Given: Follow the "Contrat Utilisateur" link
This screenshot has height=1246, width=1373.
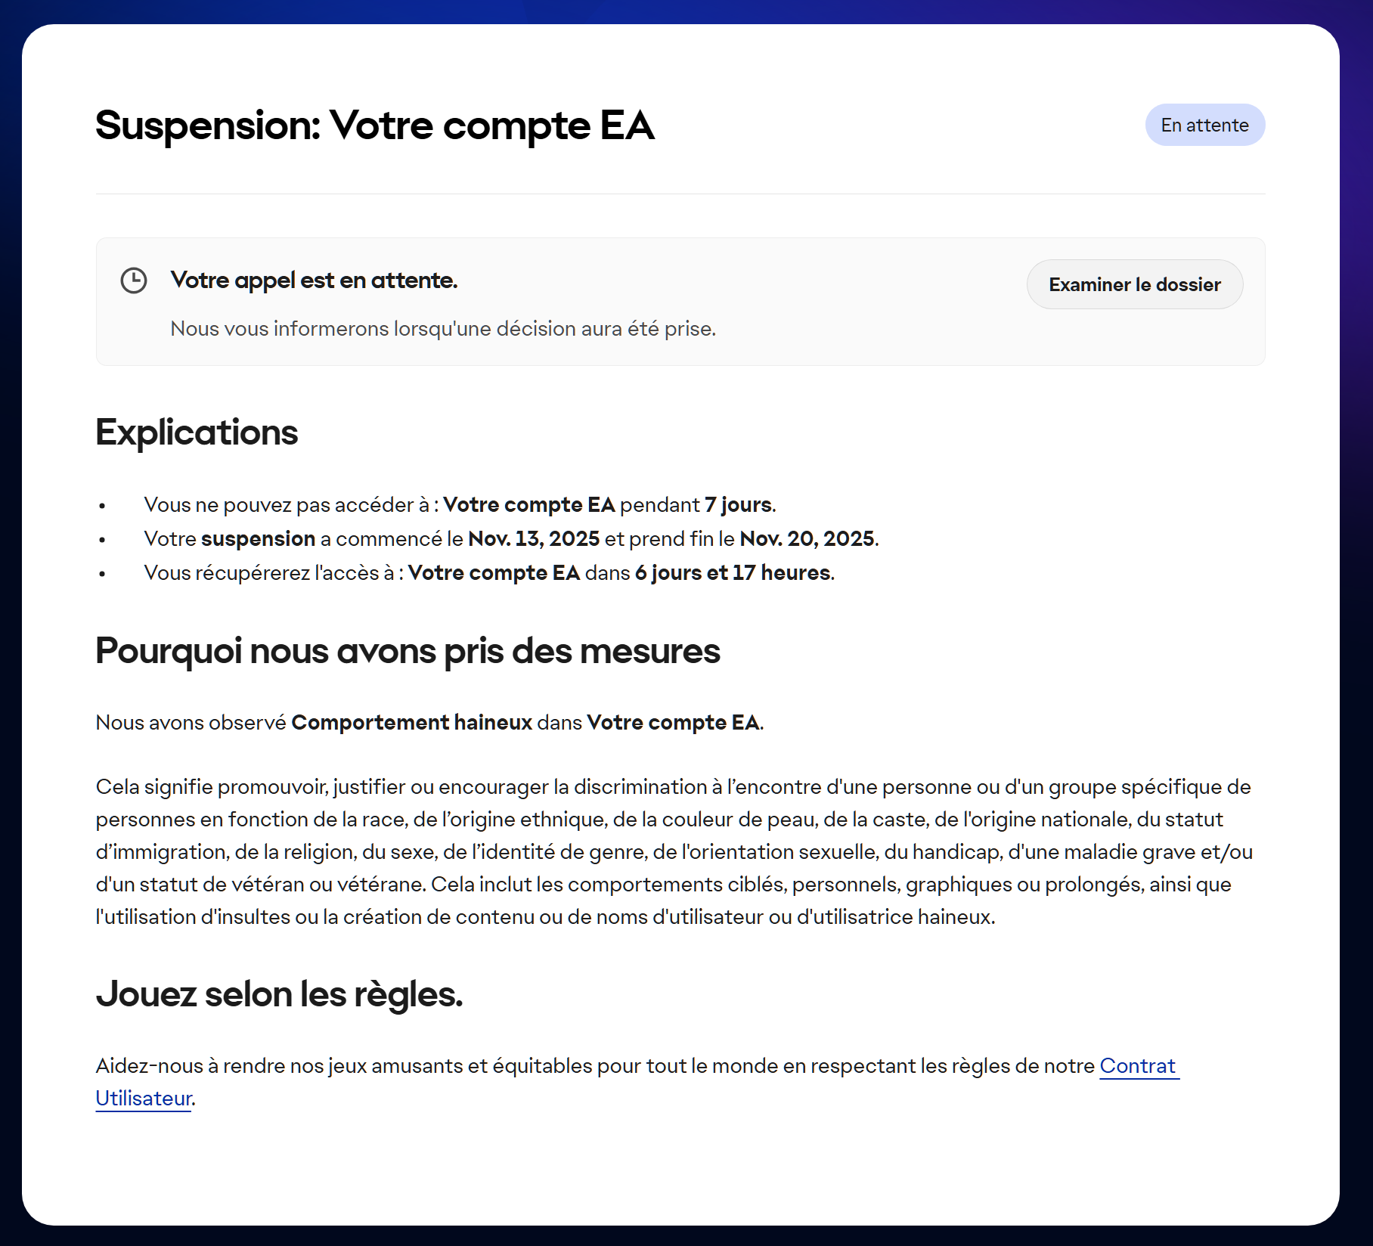Looking at the screenshot, I should coord(1139,1066).
